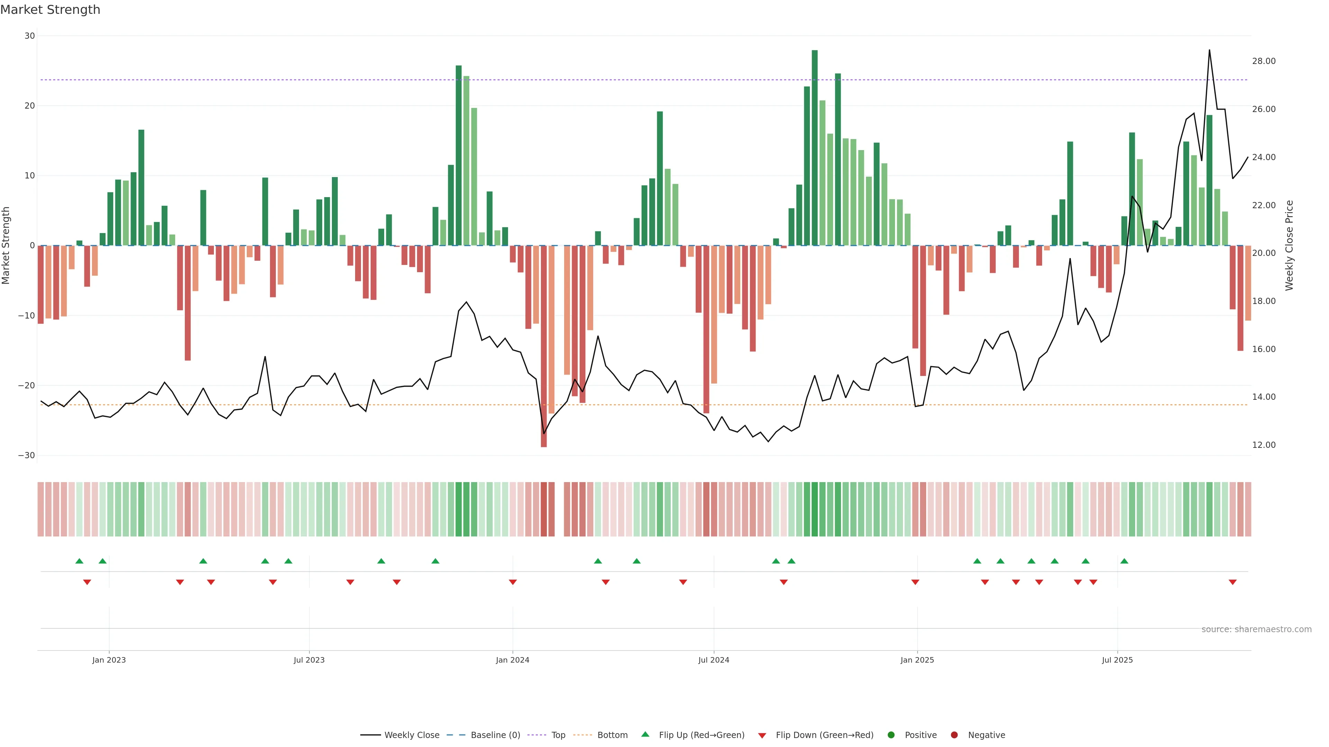Click the Market Strength chart title
The width and height of the screenshot is (1329, 747).
pos(50,10)
